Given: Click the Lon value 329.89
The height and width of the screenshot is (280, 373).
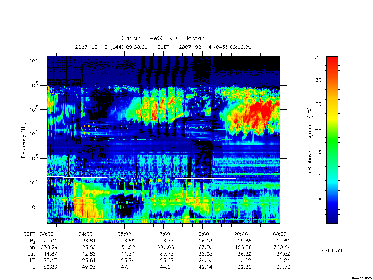Looking at the screenshot, I should (282, 248).
